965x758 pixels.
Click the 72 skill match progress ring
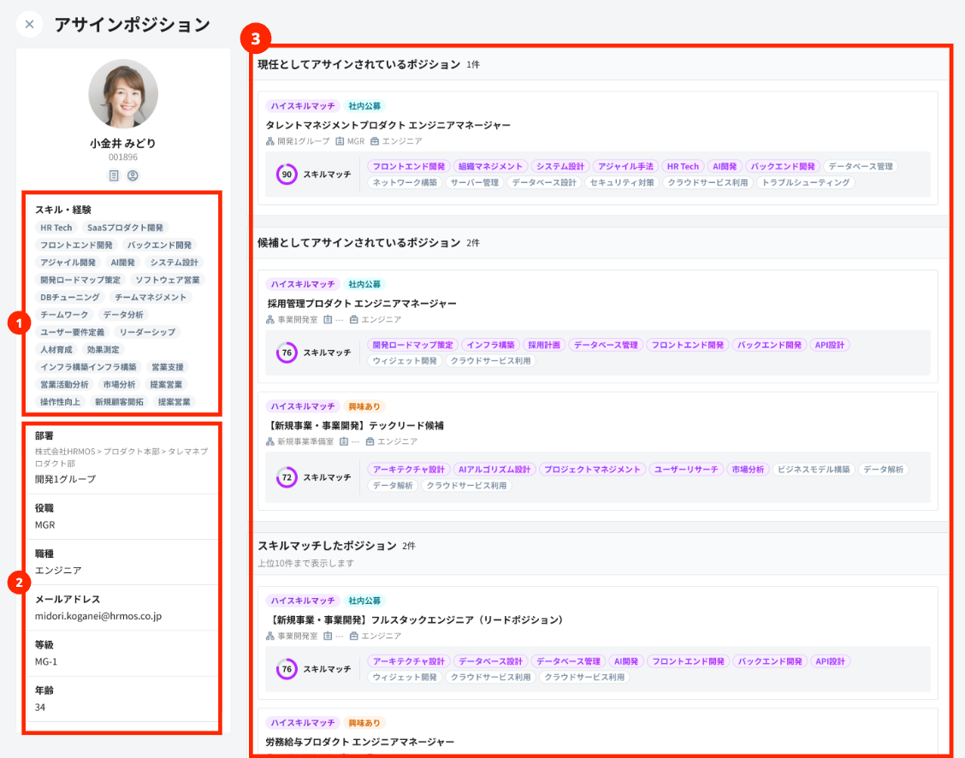tap(287, 477)
